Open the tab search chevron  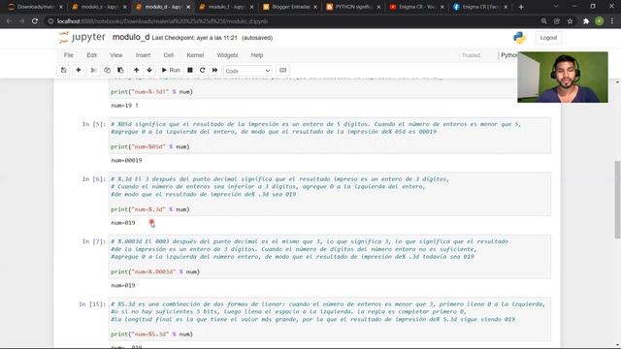coord(556,7)
